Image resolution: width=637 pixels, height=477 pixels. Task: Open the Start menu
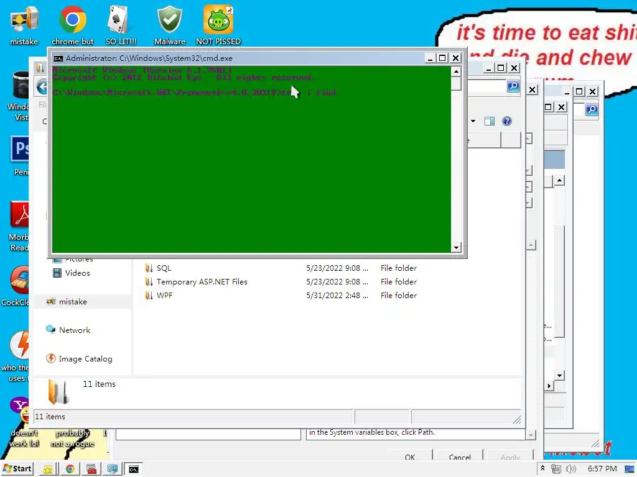(17, 469)
